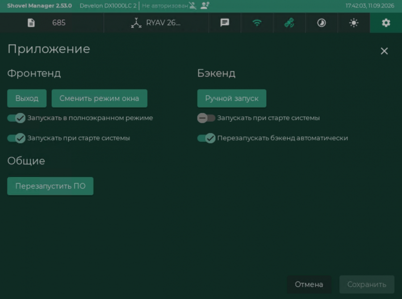The image size is (402, 299).
Task: Click Сменить режим окна button
Action: coord(100,98)
